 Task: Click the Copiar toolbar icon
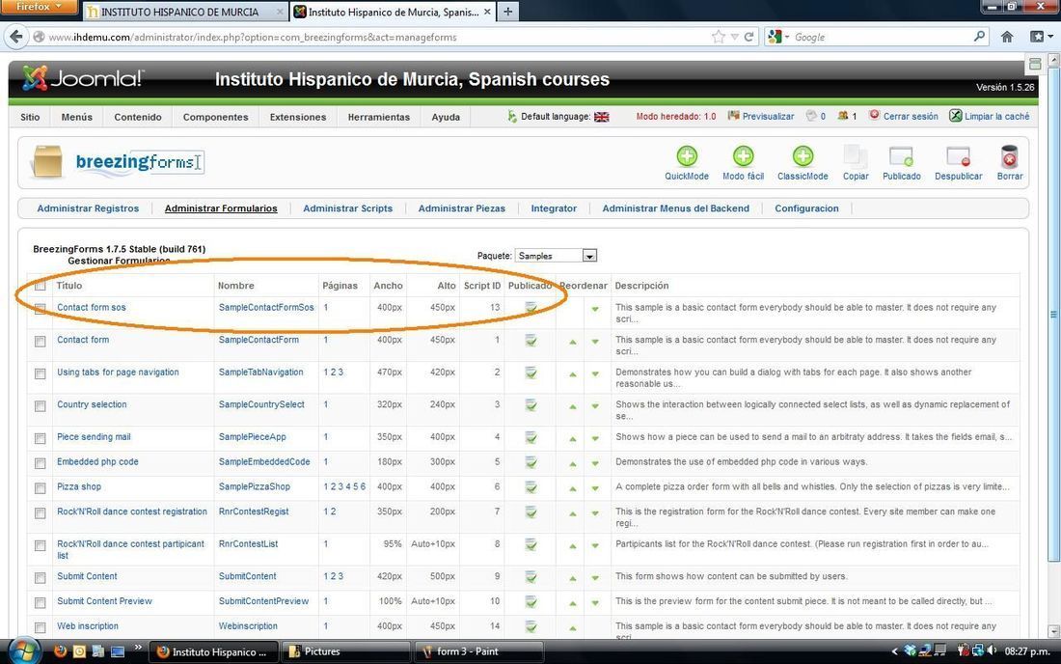(856, 156)
